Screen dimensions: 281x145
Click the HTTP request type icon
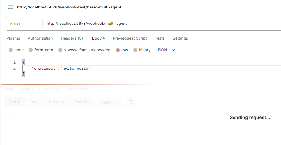click(x=10, y=7)
